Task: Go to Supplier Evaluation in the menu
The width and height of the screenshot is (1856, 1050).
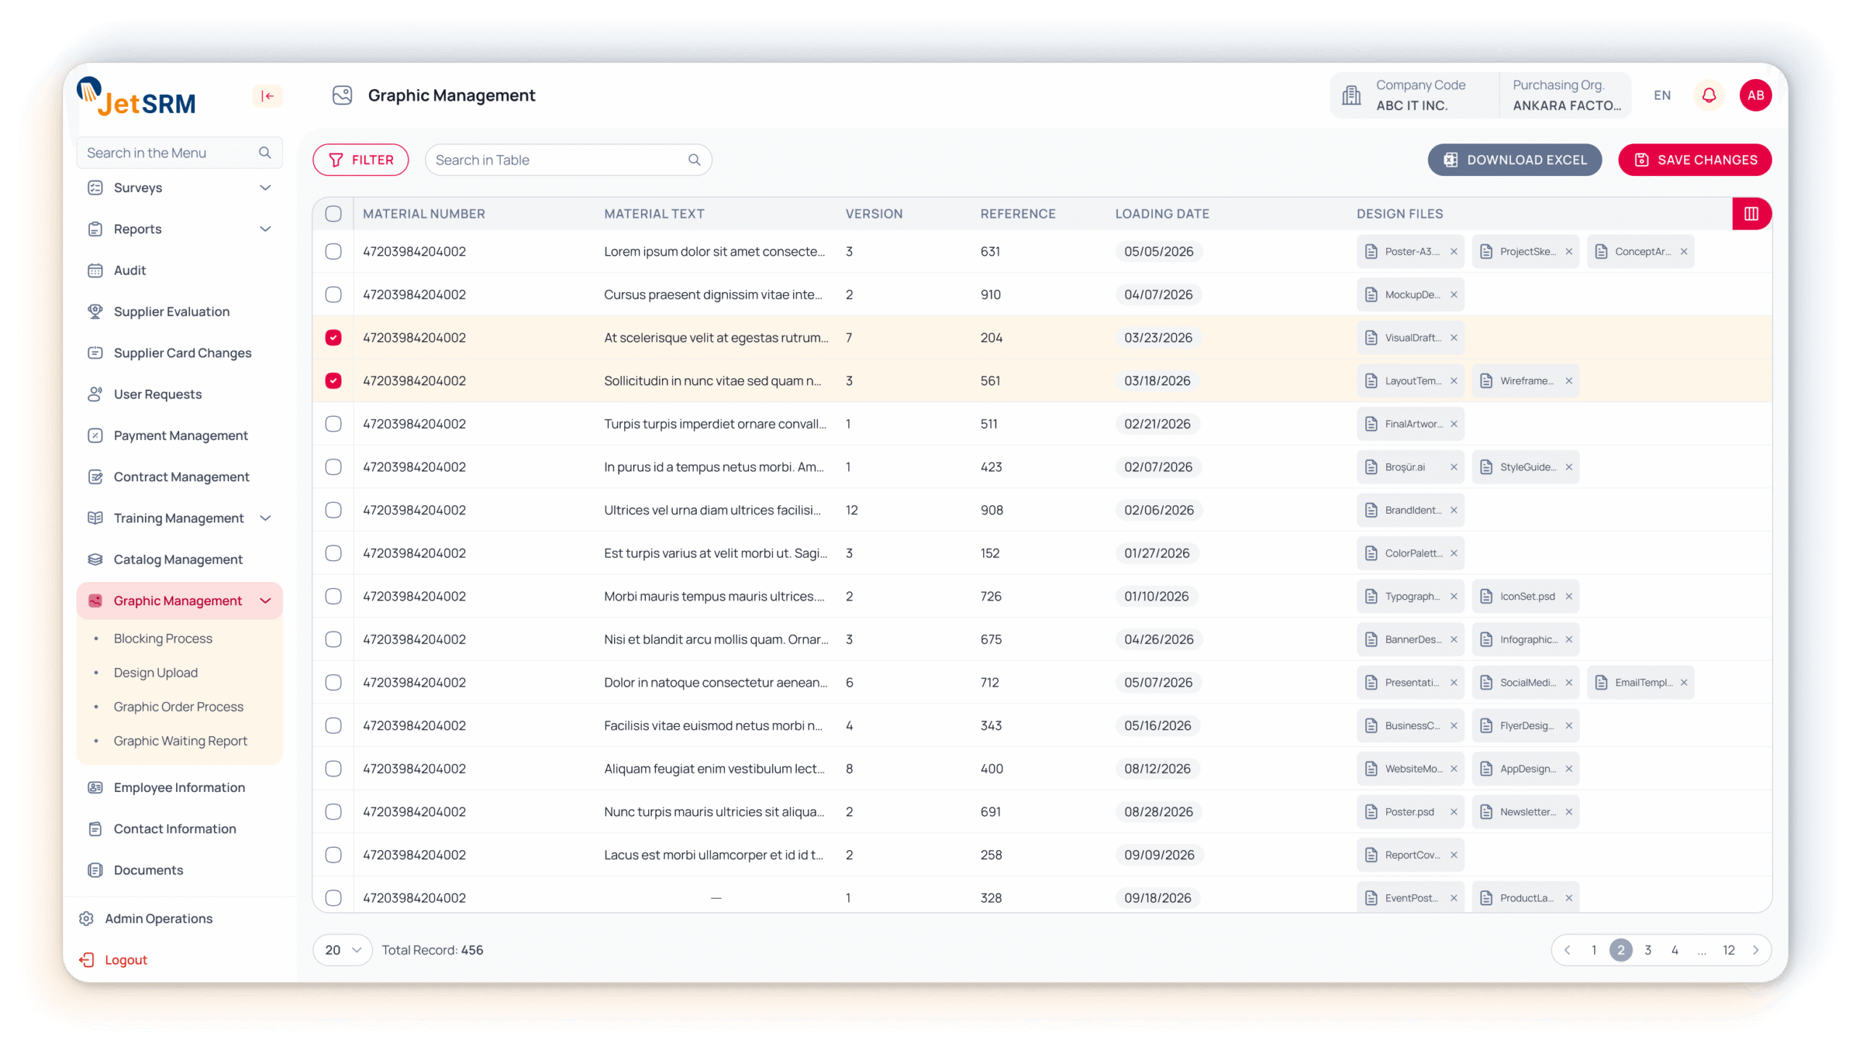Action: click(x=171, y=312)
